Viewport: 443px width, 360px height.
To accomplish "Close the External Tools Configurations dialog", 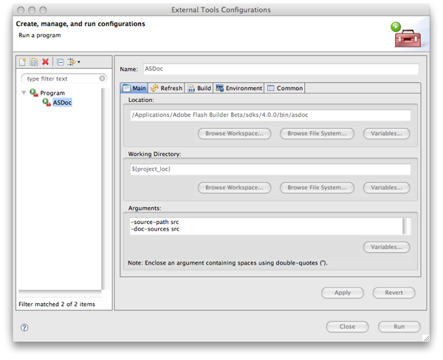I will pos(347,327).
